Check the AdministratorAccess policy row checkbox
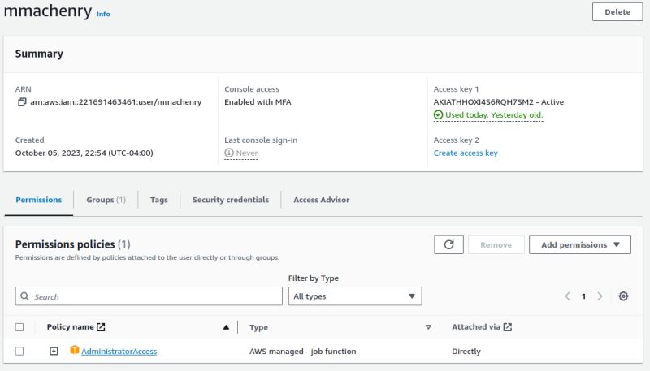650x371 pixels. 19,351
